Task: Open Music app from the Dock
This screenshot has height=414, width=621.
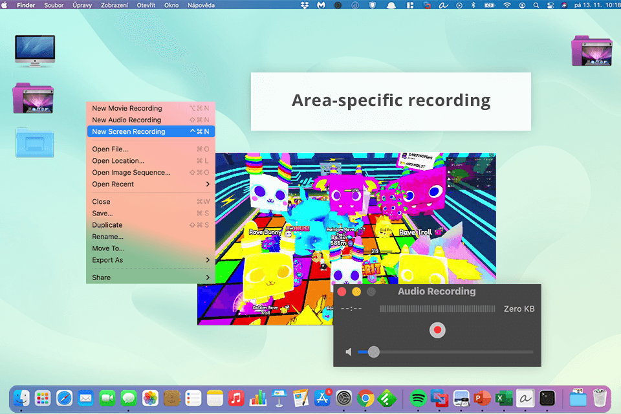Action: [x=236, y=398]
